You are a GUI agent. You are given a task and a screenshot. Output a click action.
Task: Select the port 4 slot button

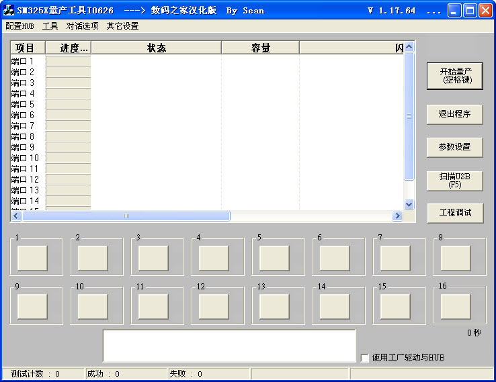tap(214, 258)
